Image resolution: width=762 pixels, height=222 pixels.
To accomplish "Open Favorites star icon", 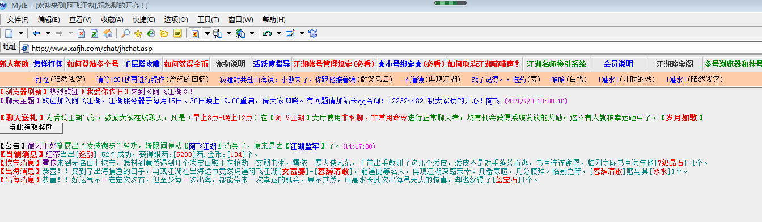I will [x=138, y=33].
